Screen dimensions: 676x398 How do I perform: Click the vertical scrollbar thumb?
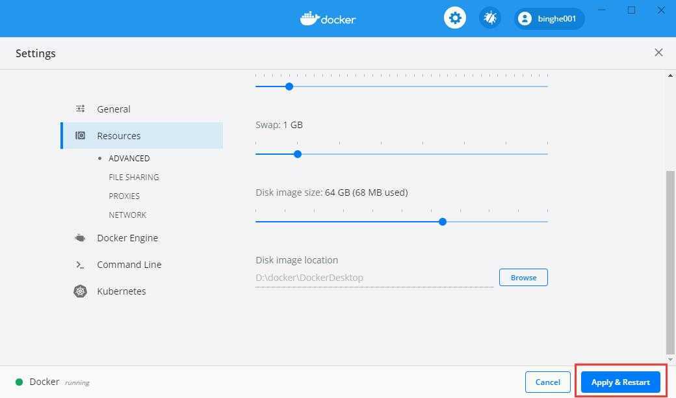tap(670, 262)
